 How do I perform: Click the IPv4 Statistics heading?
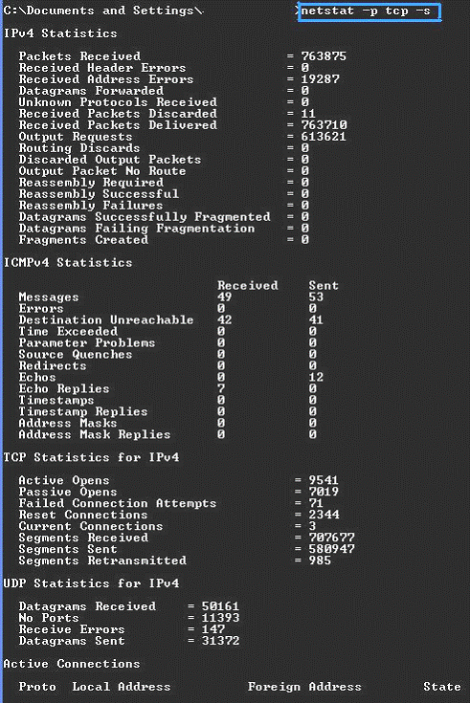tap(60, 33)
